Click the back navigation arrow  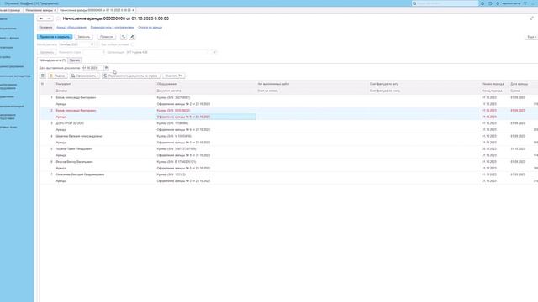[41, 18]
